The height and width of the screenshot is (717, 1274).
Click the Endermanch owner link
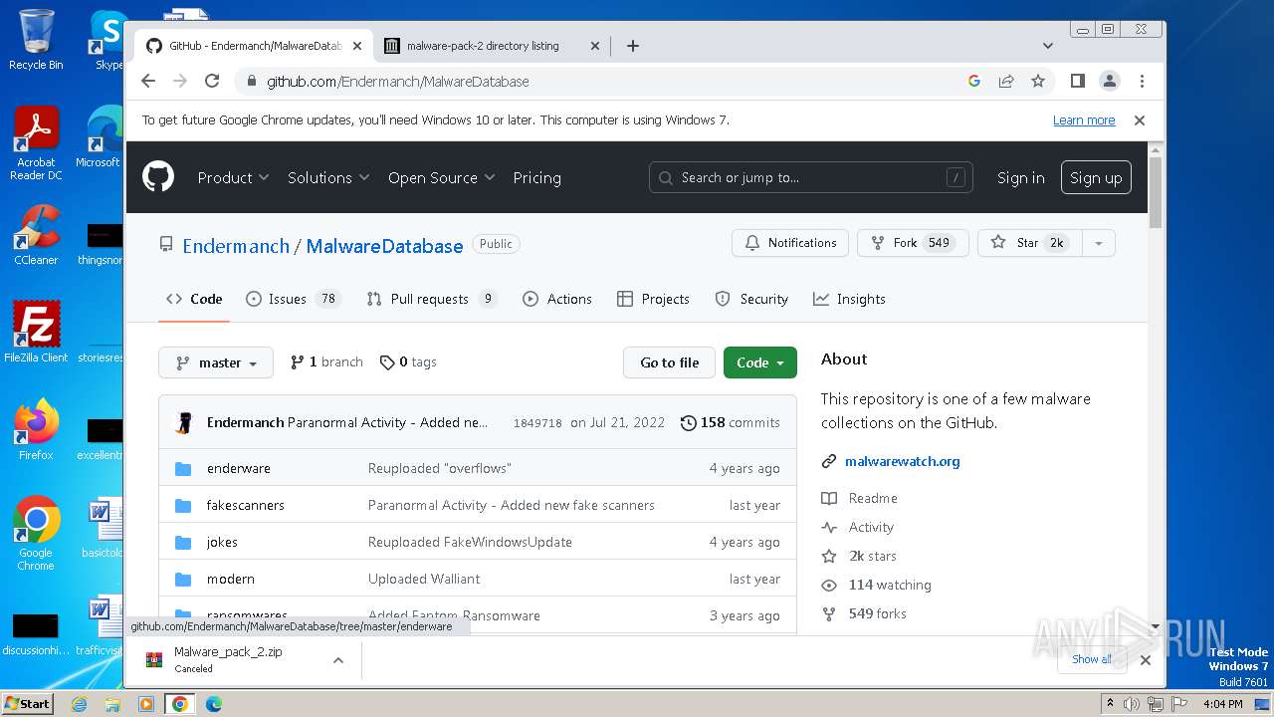click(236, 246)
